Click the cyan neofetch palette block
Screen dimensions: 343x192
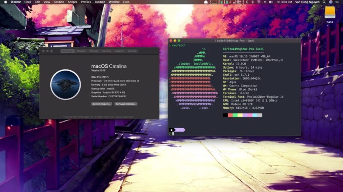coord(255,115)
